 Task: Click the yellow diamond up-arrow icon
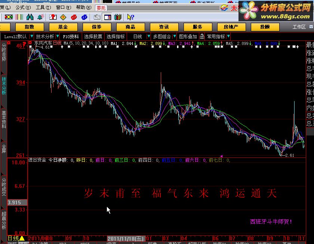pos(63,17)
